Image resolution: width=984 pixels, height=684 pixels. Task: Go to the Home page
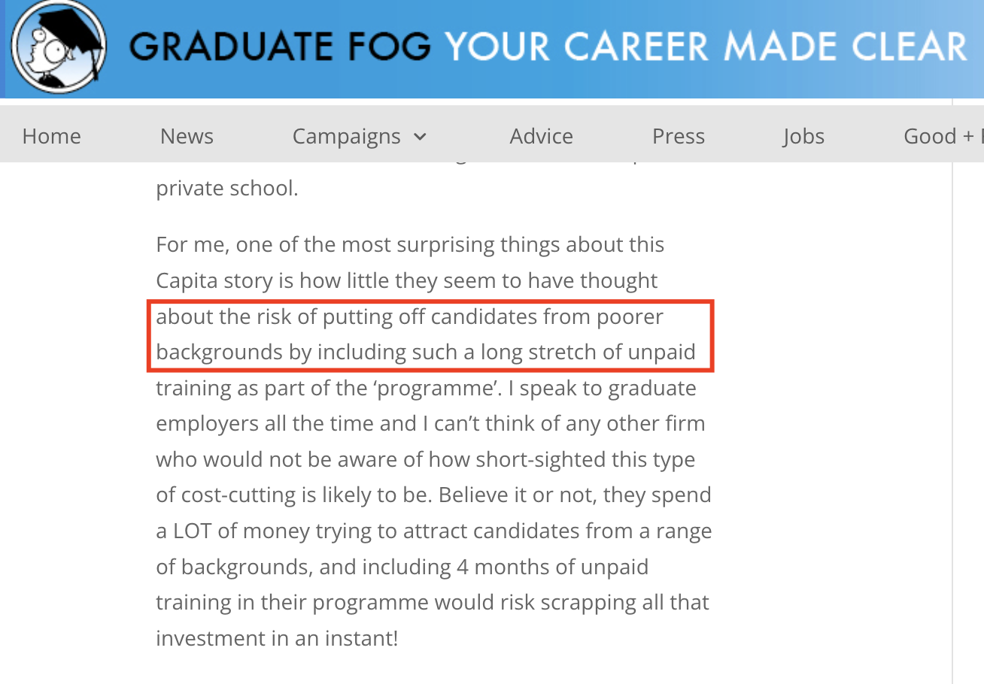51,136
